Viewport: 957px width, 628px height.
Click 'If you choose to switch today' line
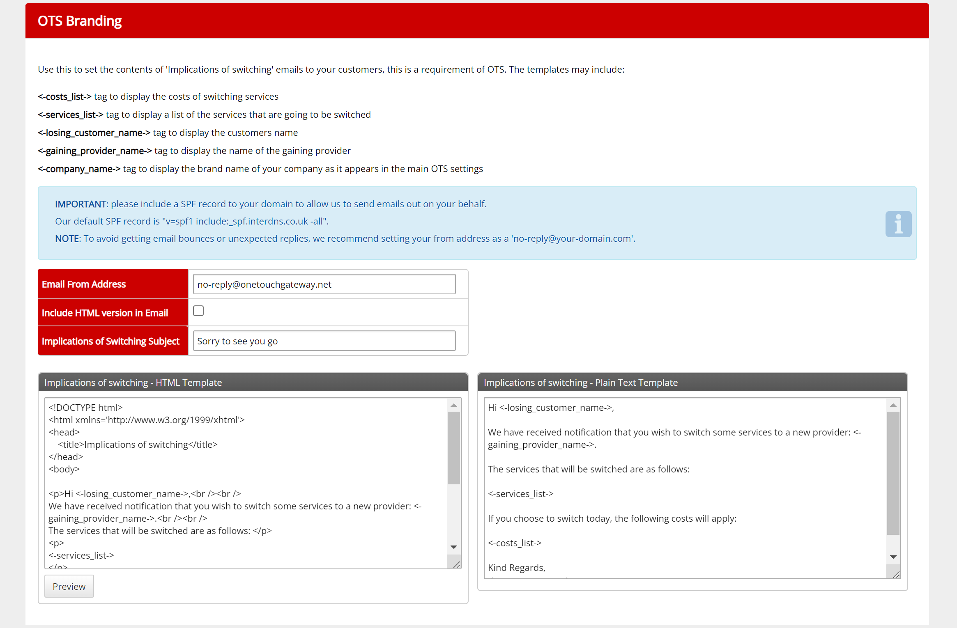tap(612, 518)
